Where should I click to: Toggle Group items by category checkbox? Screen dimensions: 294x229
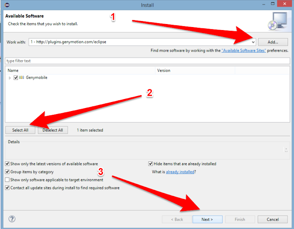pyautogui.click(x=7, y=172)
